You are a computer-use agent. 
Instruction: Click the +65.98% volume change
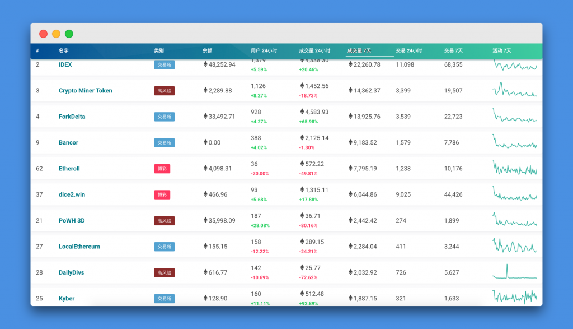tap(308, 122)
